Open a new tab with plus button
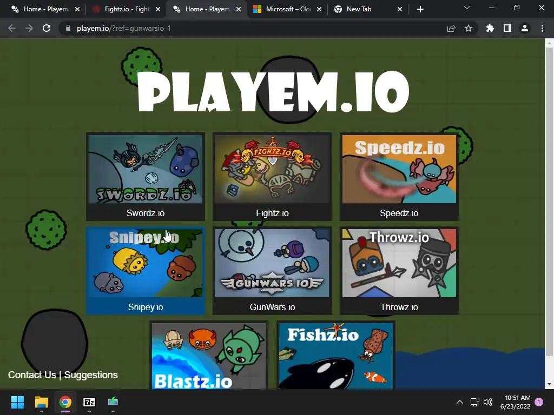Viewport: 554px width, 415px height. click(x=420, y=9)
